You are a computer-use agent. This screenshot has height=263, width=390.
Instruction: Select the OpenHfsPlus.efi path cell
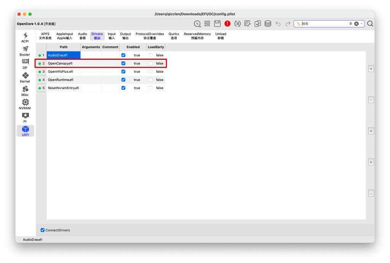64,72
